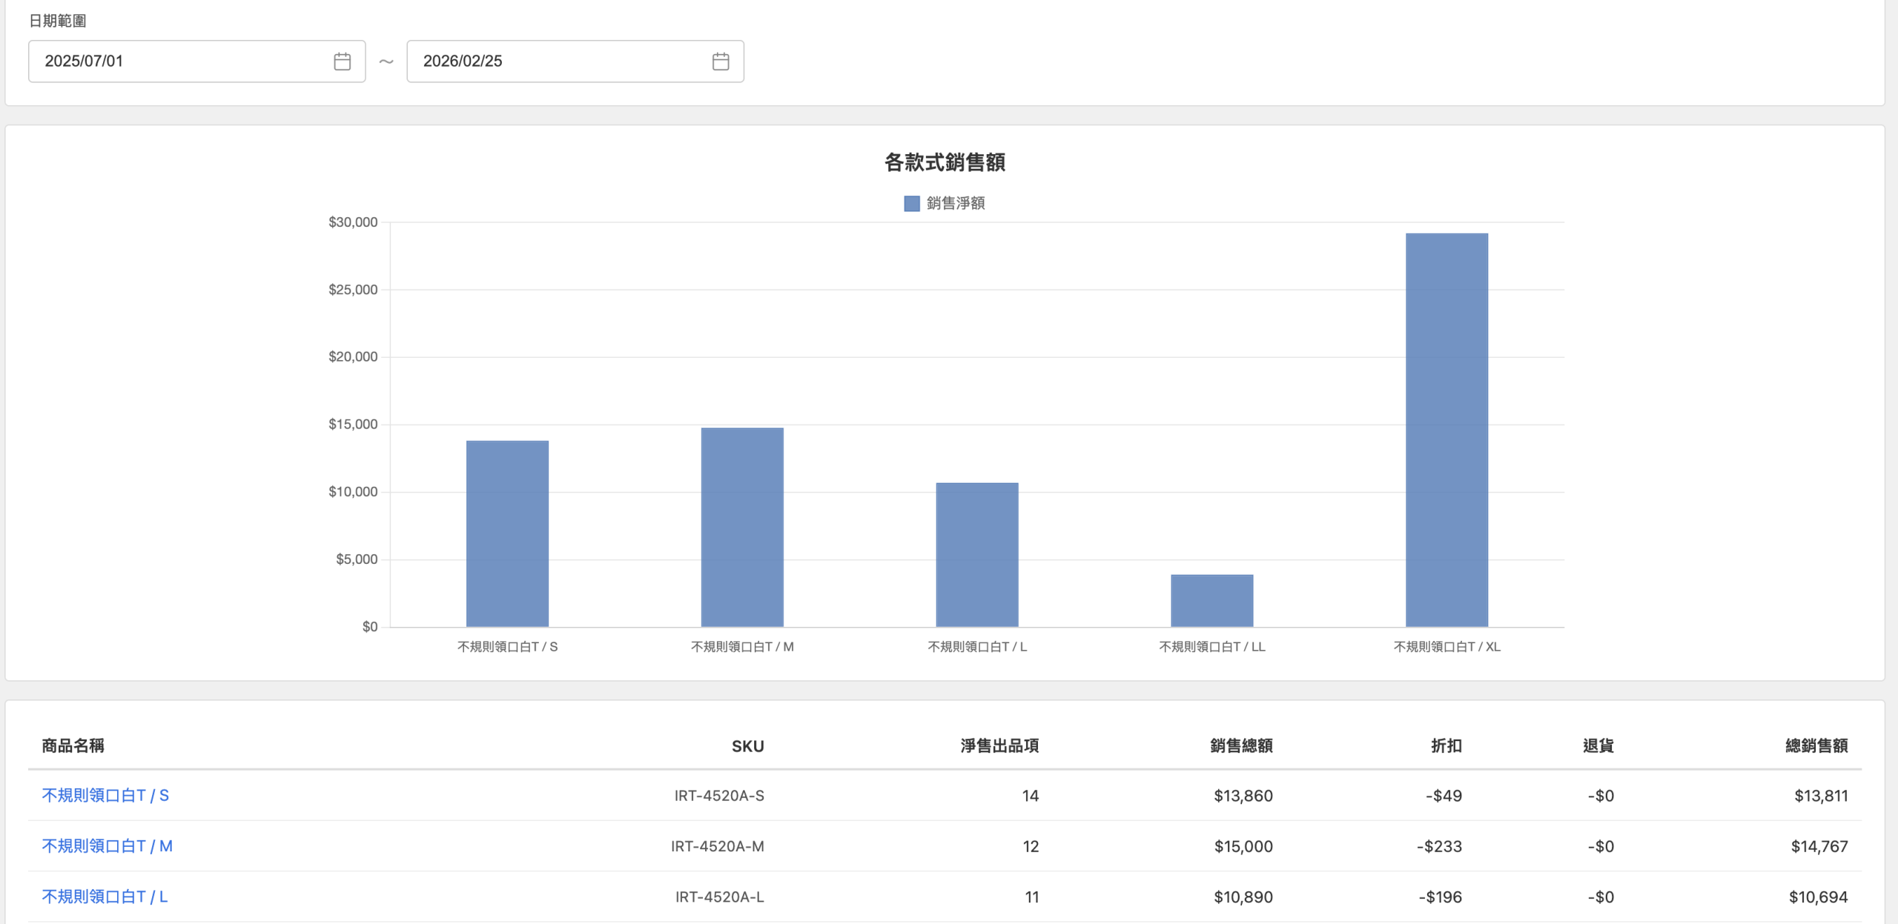Screen dimensions: 1898x924
Task: Click the 不規則領口白T / XL bar
Action: tap(1446, 430)
